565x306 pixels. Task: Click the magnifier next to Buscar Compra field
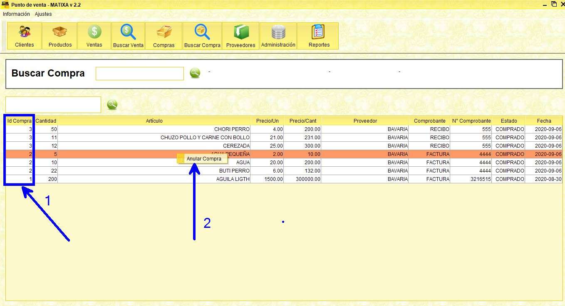[x=195, y=73]
